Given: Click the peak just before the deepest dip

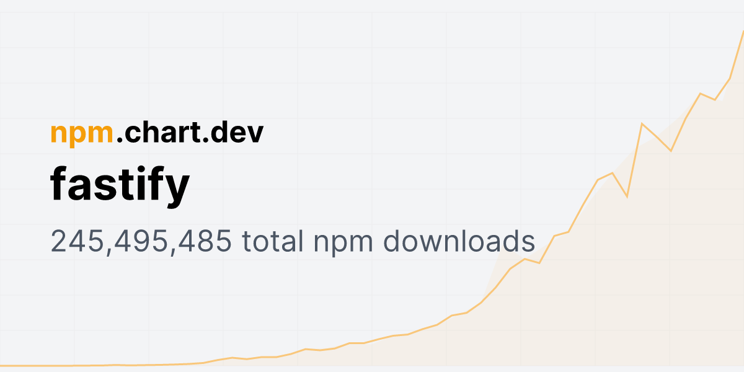Looking at the screenshot, I should 612,173.
